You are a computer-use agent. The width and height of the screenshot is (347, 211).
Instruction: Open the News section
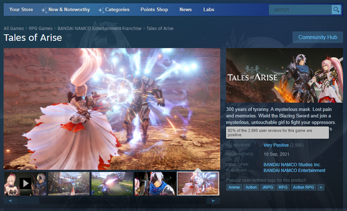(185, 10)
